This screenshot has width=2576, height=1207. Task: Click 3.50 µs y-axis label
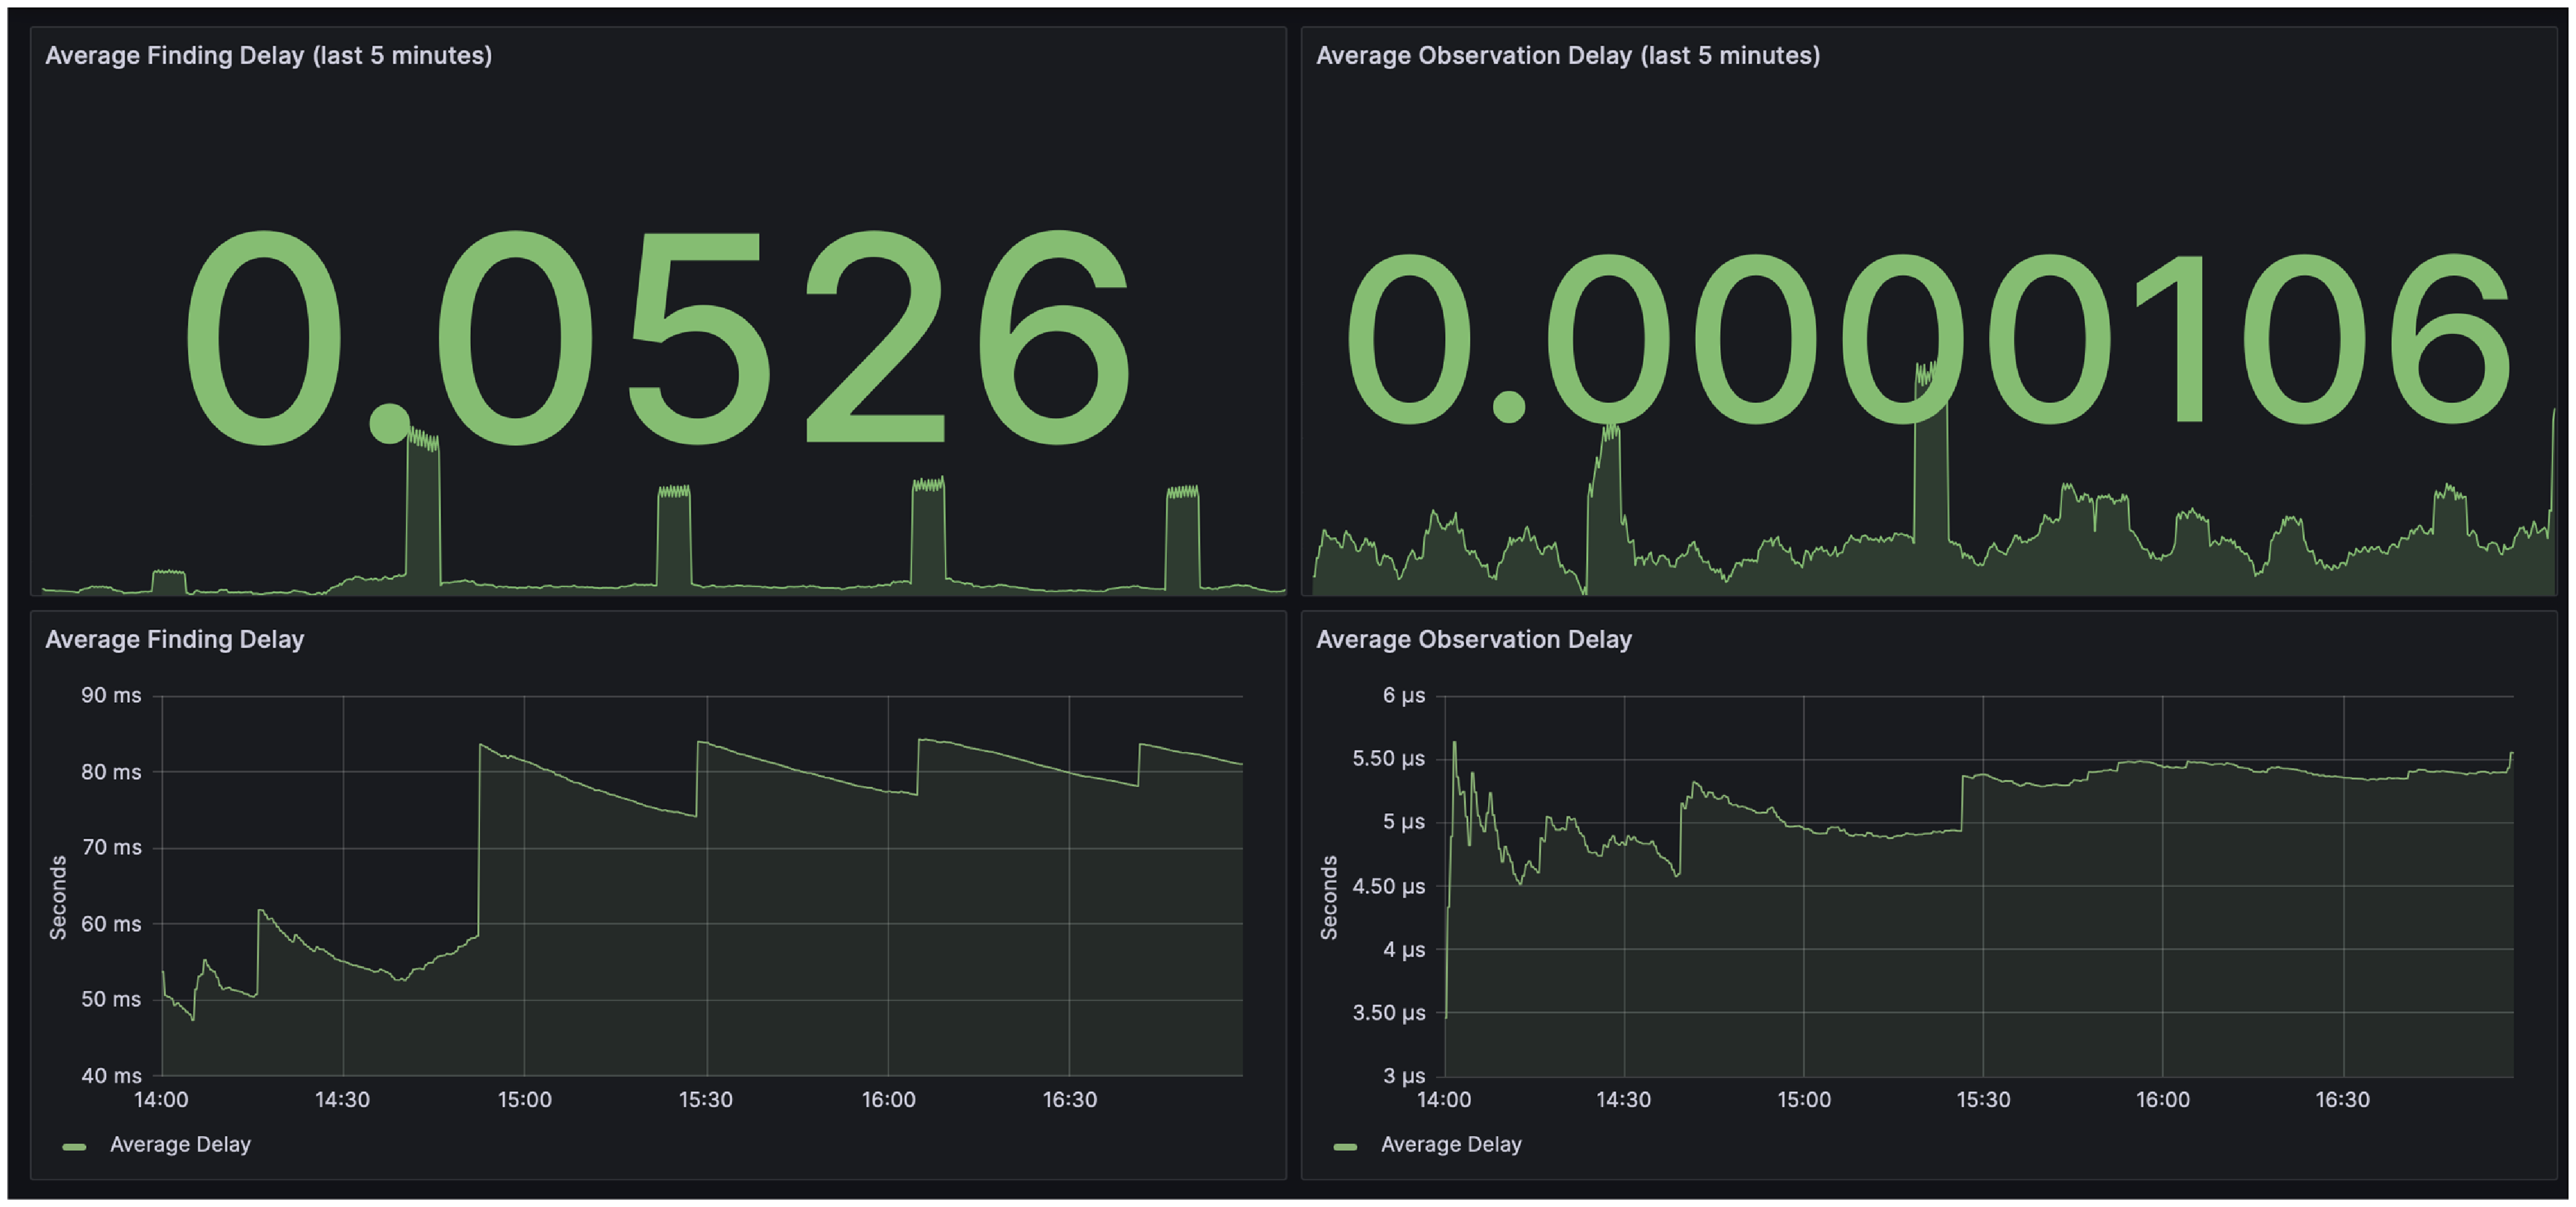tap(1388, 1013)
